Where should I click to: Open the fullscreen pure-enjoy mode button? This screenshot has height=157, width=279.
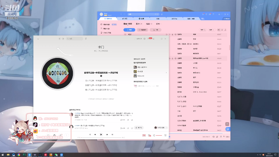click(x=138, y=39)
